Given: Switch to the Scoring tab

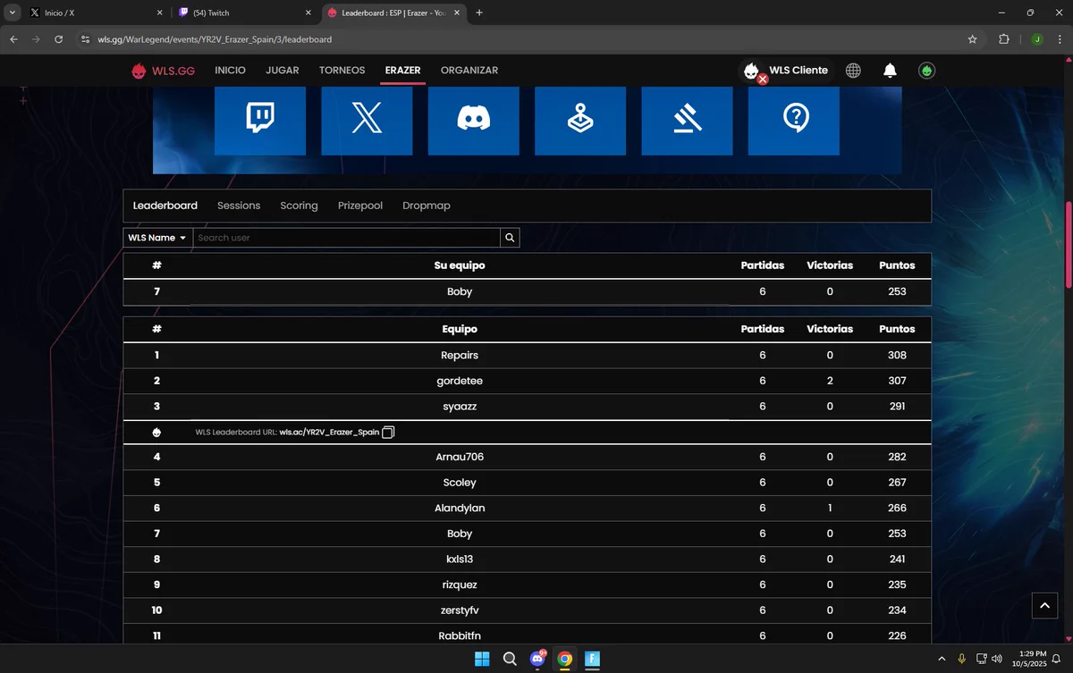Looking at the screenshot, I should [299, 206].
